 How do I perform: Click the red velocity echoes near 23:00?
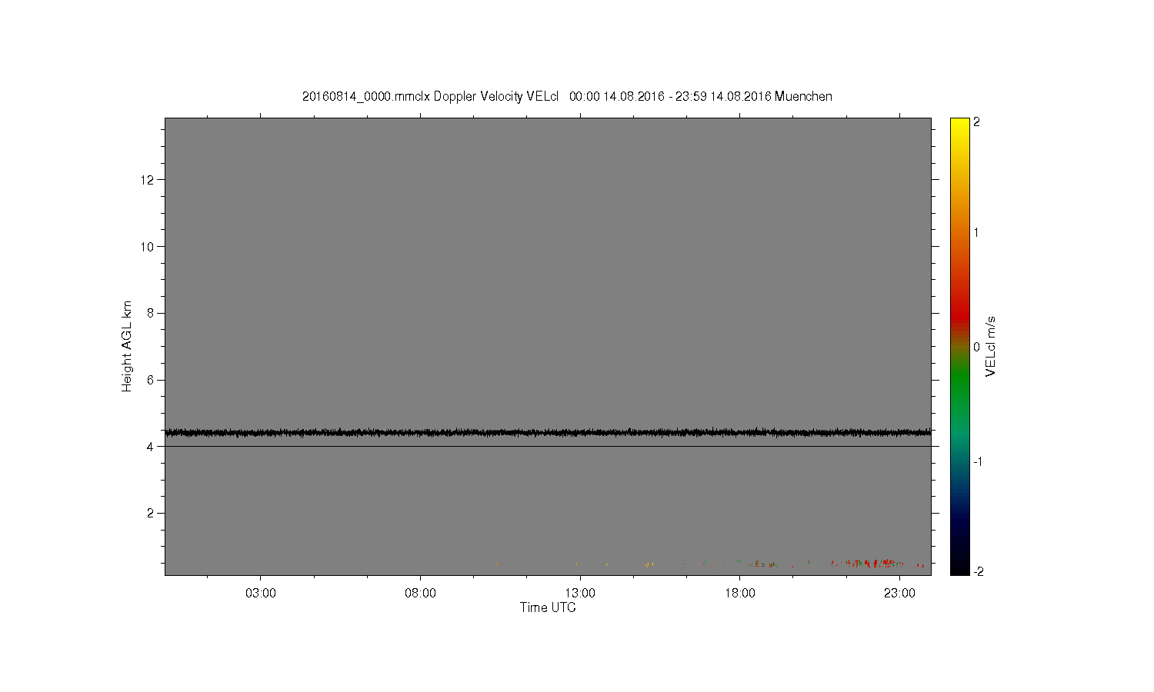[873, 564]
